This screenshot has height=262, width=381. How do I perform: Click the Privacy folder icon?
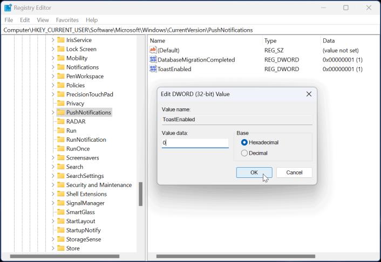(61, 104)
